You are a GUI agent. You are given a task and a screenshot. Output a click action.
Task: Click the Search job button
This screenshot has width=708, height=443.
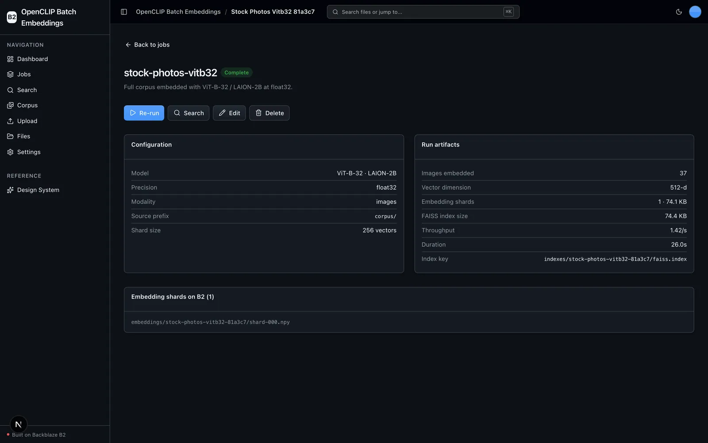(189, 113)
